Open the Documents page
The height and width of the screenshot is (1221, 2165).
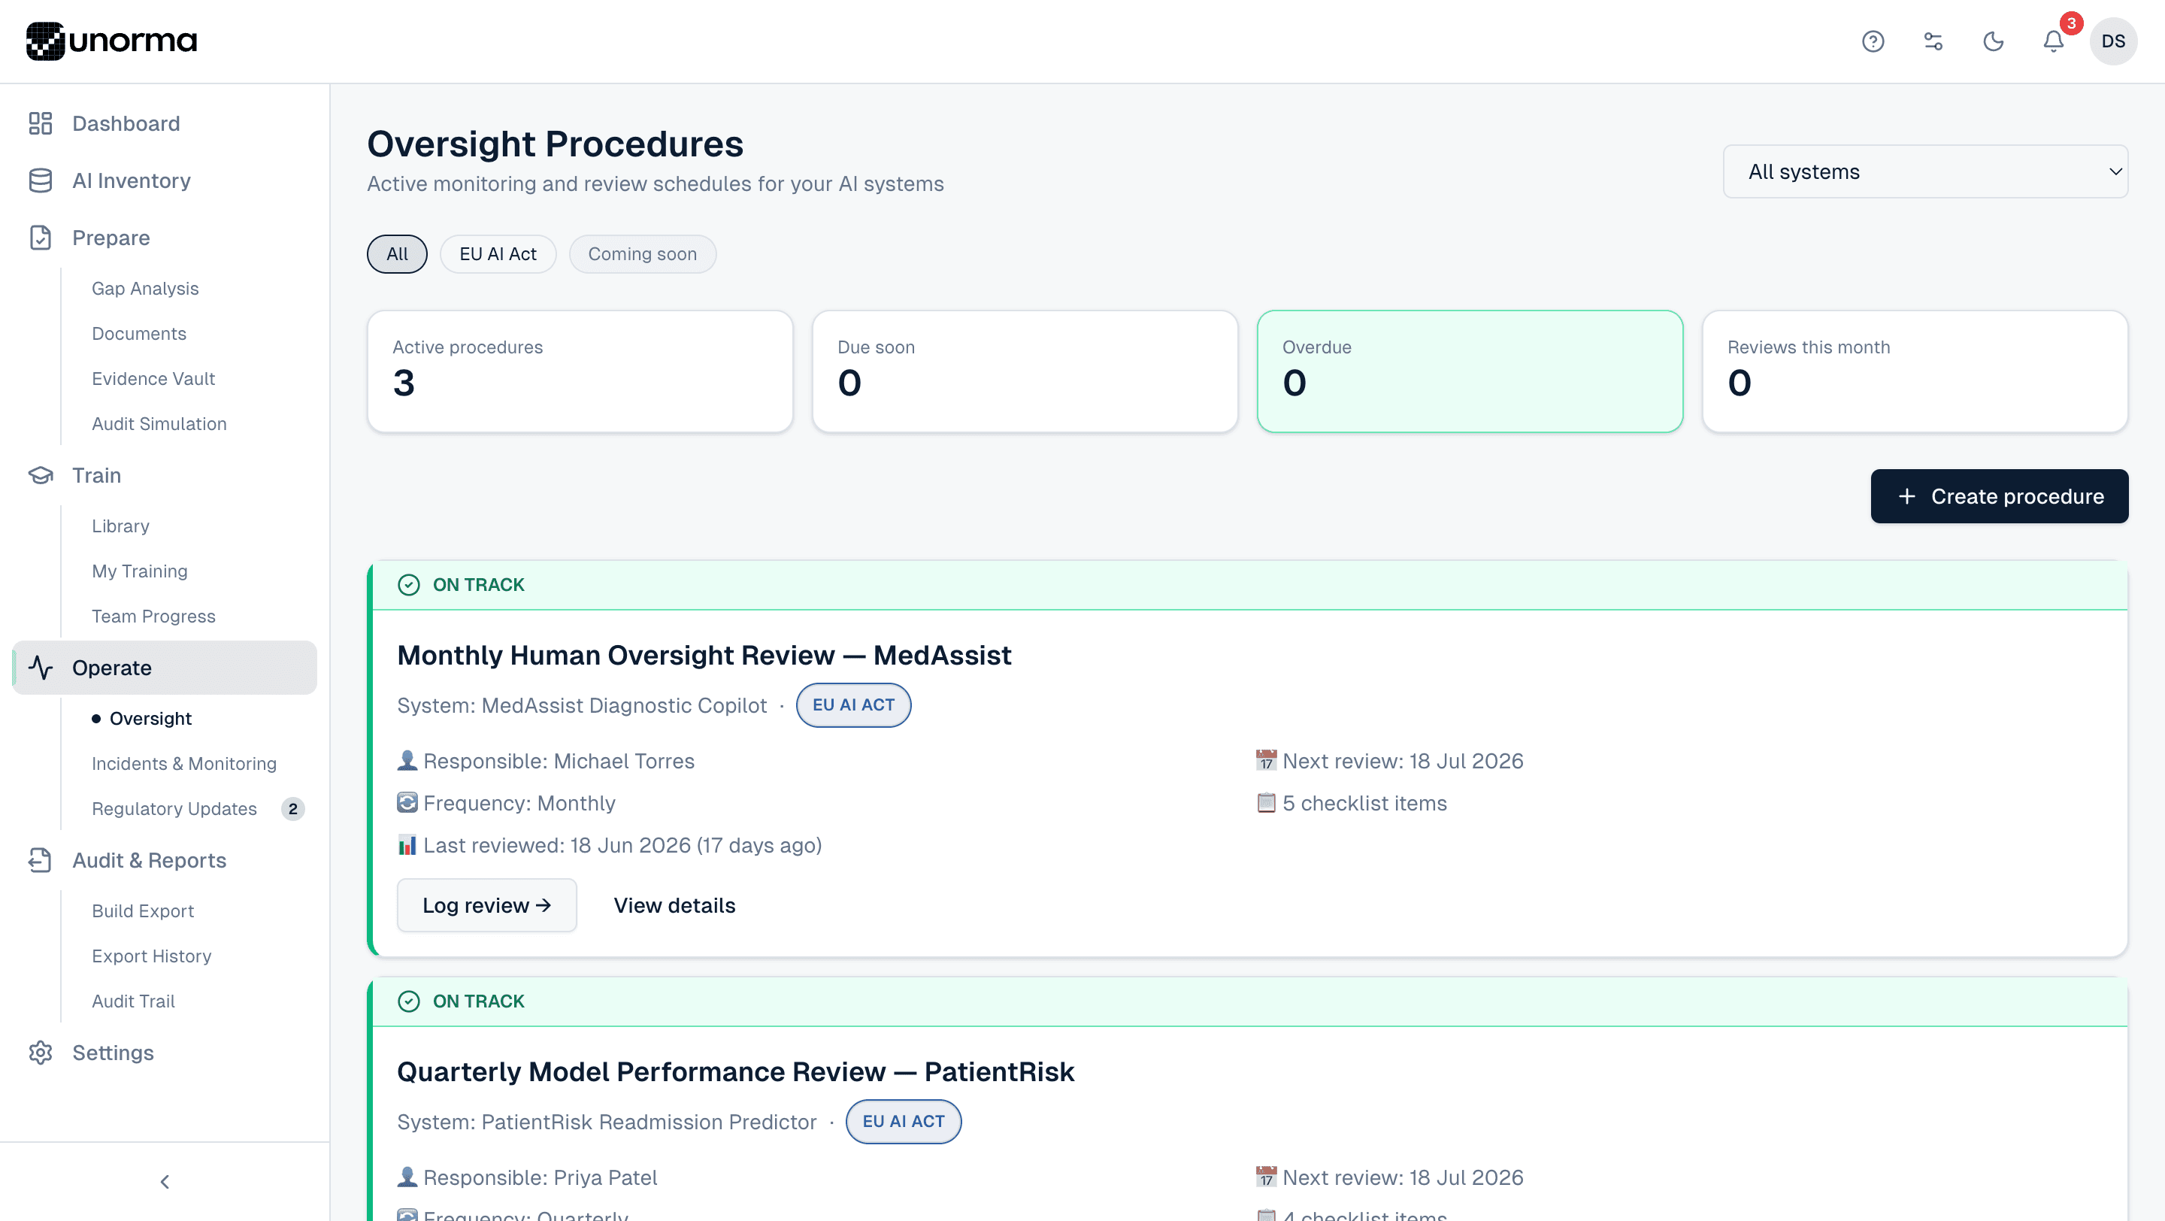point(138,334)
